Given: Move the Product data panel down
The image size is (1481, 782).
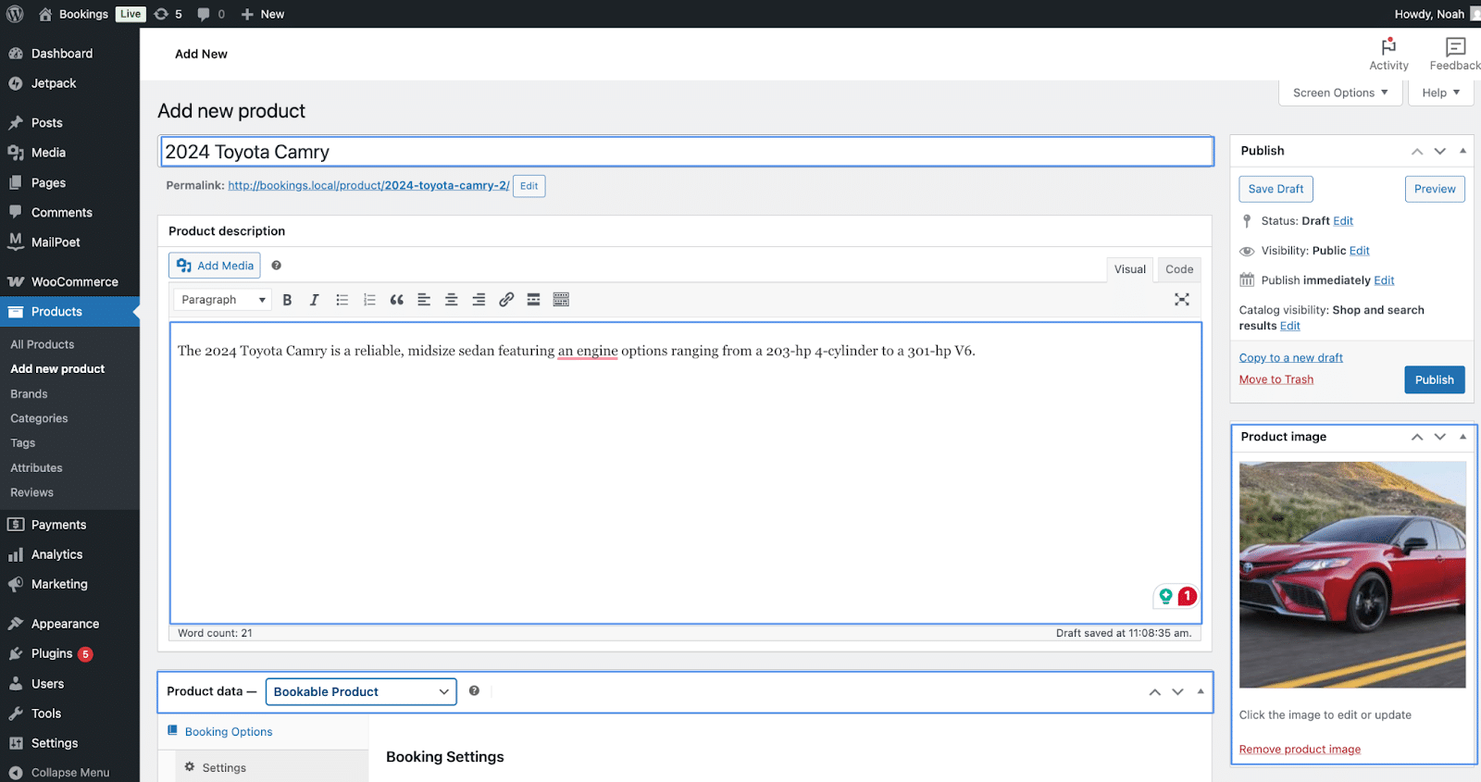Looking at the screenshot, I should 1177,691.
